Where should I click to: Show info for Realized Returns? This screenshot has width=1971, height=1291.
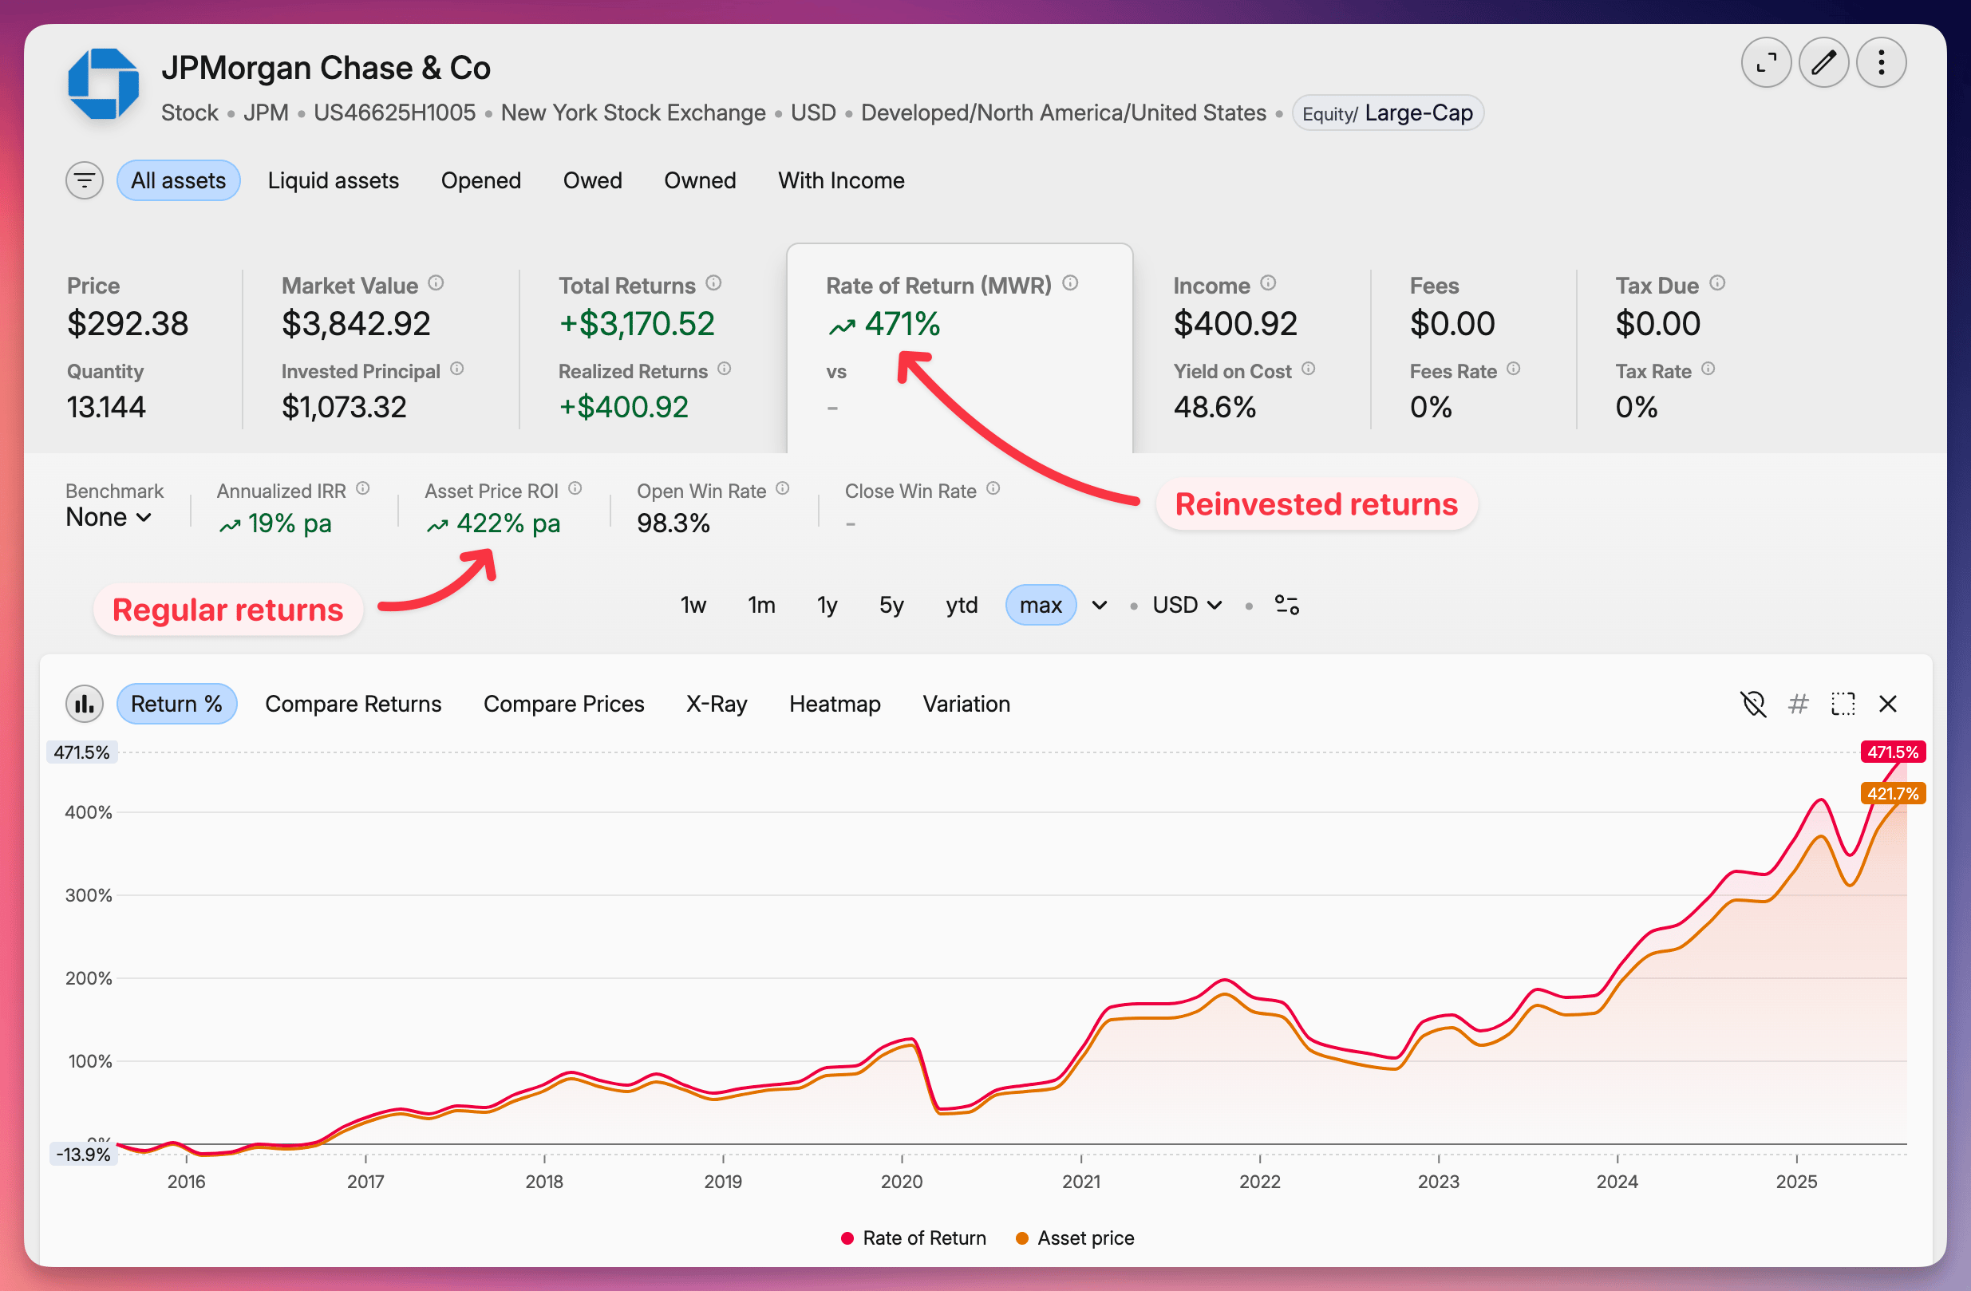(725, 369)
